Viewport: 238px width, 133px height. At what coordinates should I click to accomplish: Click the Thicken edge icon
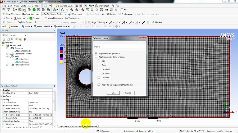[153, 22]
